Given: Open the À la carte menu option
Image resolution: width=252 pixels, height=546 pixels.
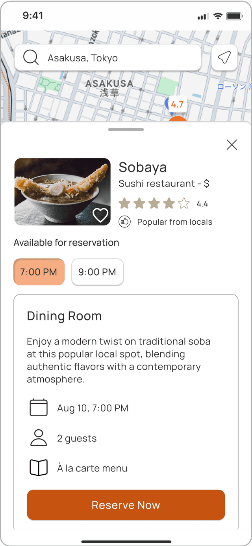Looking at the screenshot, I should (x=92, y=468).
